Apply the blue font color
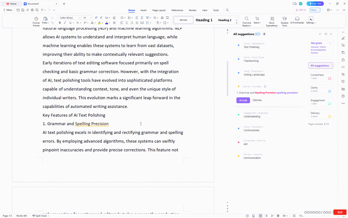The height and width of the screenshot is (218, 348). point(107,23)
